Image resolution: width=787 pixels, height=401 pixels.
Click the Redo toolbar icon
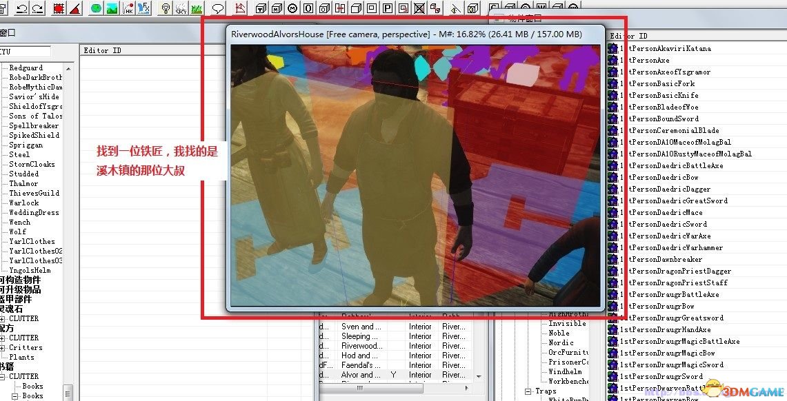[38, 8]
